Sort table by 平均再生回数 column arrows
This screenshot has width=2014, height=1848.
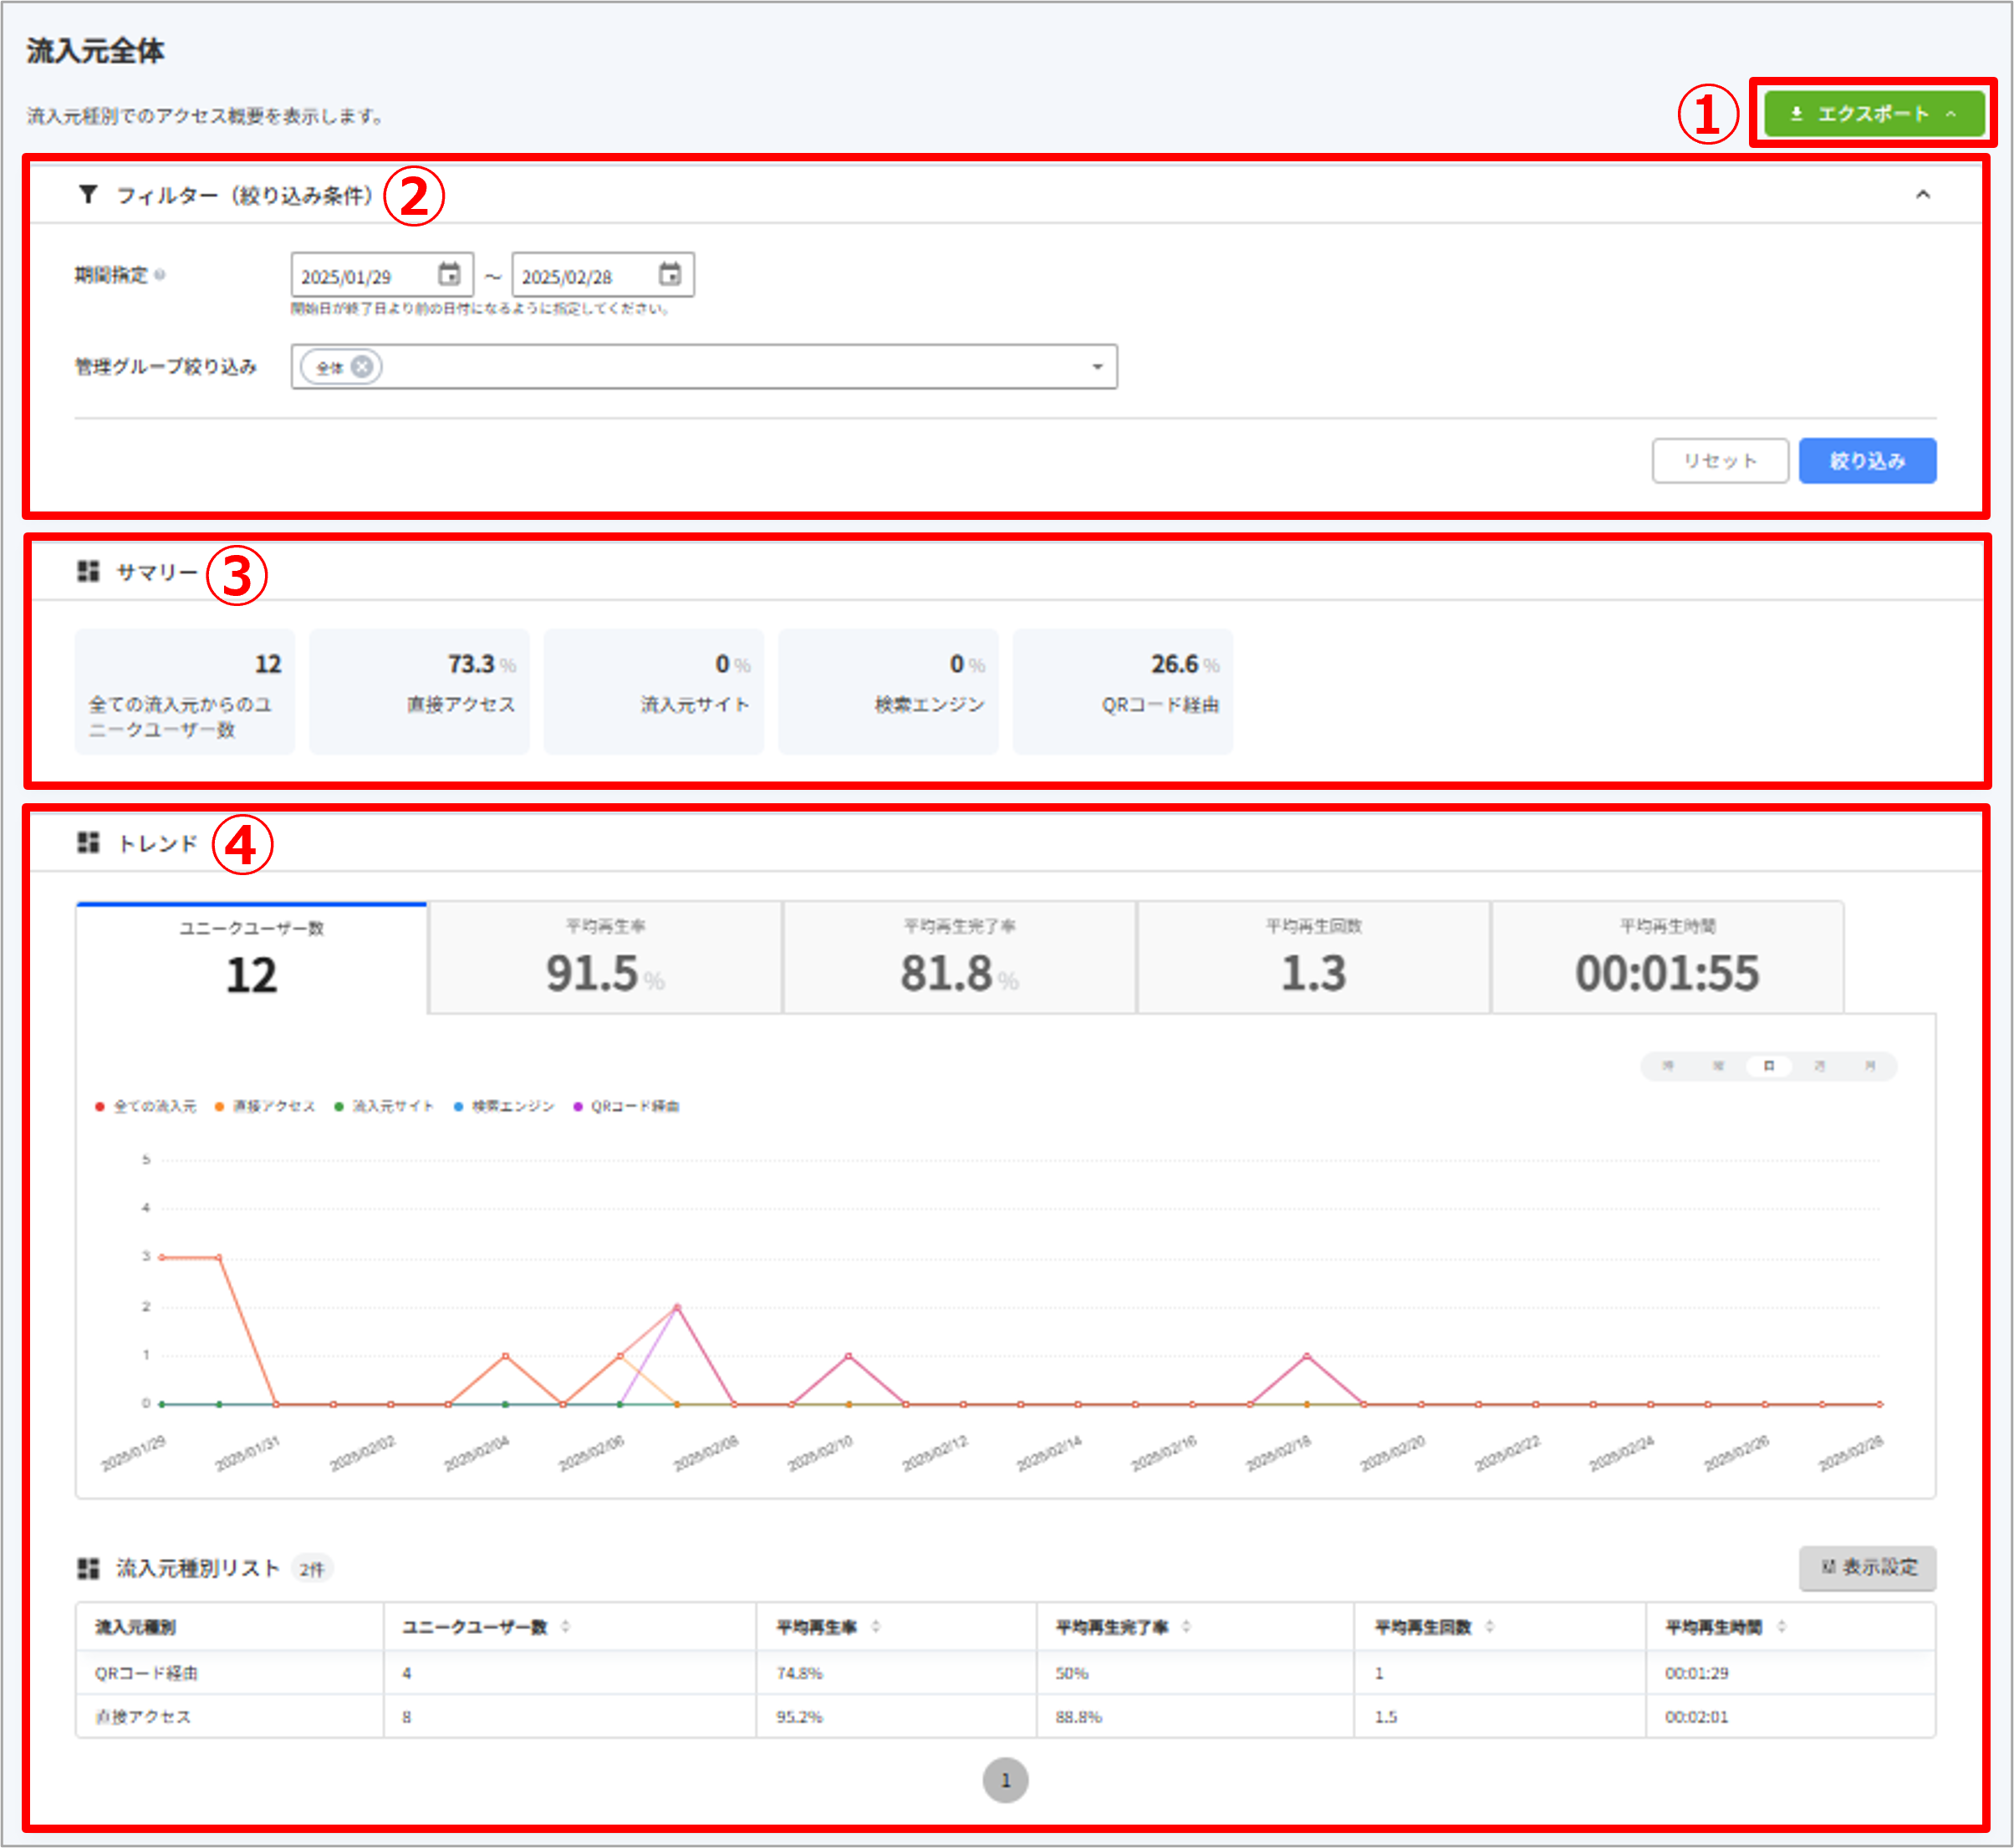tap(1489, 1626)
